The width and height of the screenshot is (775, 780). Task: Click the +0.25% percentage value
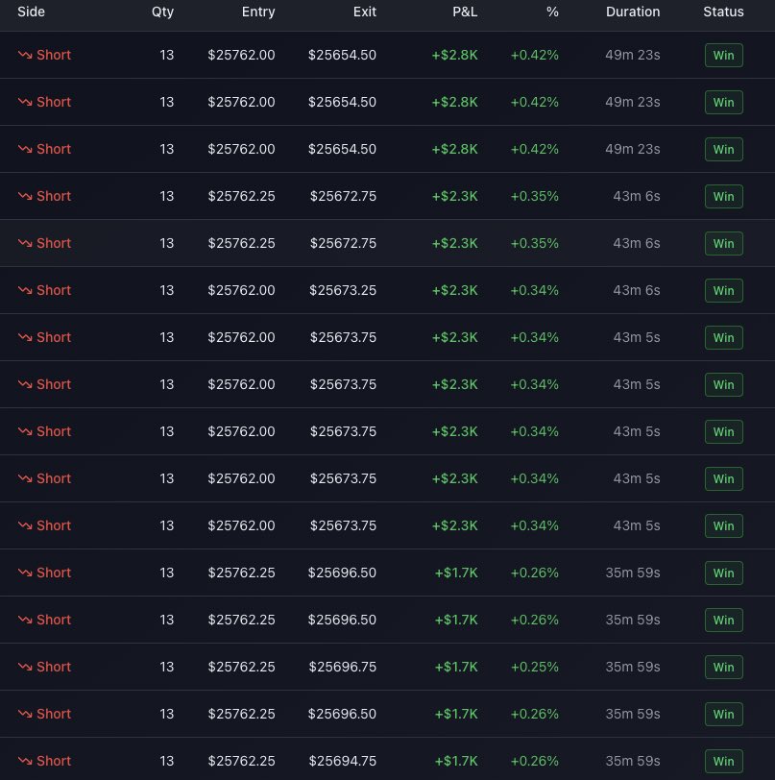pos(535,667)
